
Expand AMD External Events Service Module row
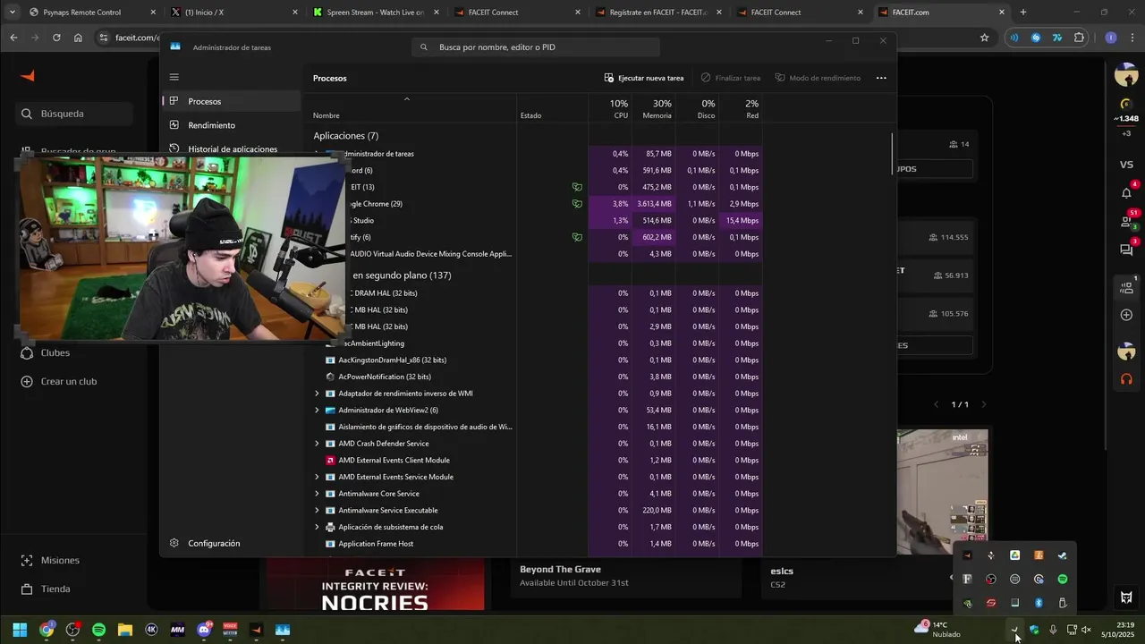click(317, 477)
